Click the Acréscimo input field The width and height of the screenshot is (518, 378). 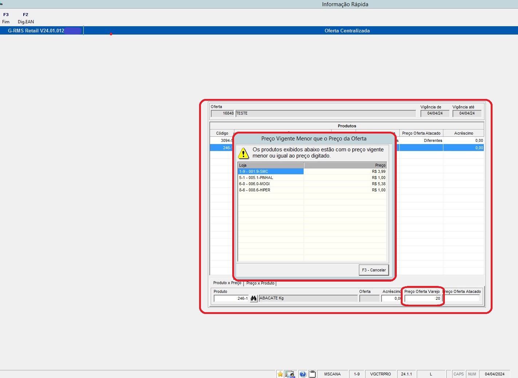pos(391,298)
